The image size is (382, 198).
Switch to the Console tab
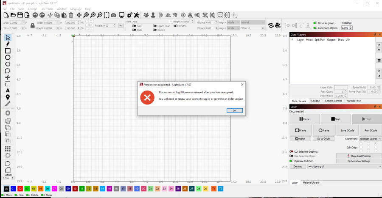coord(315,101)
